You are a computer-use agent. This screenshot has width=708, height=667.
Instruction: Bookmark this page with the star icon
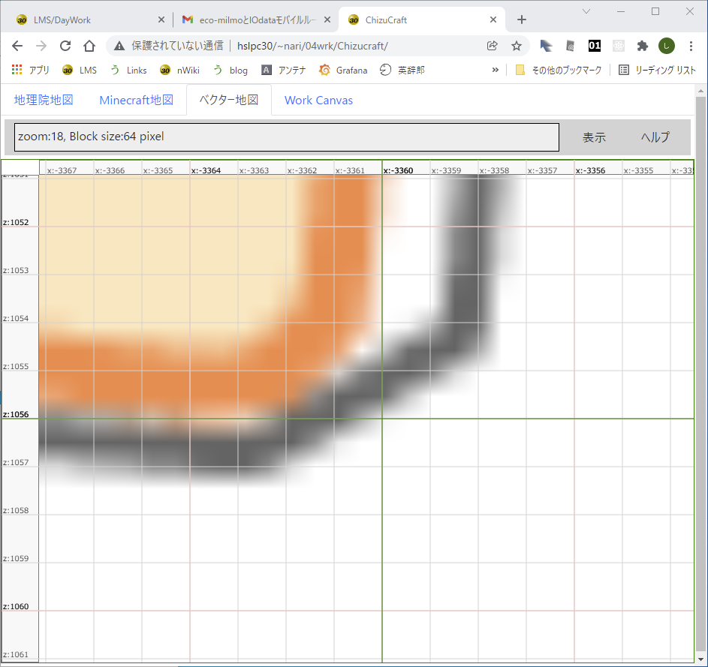517,46
